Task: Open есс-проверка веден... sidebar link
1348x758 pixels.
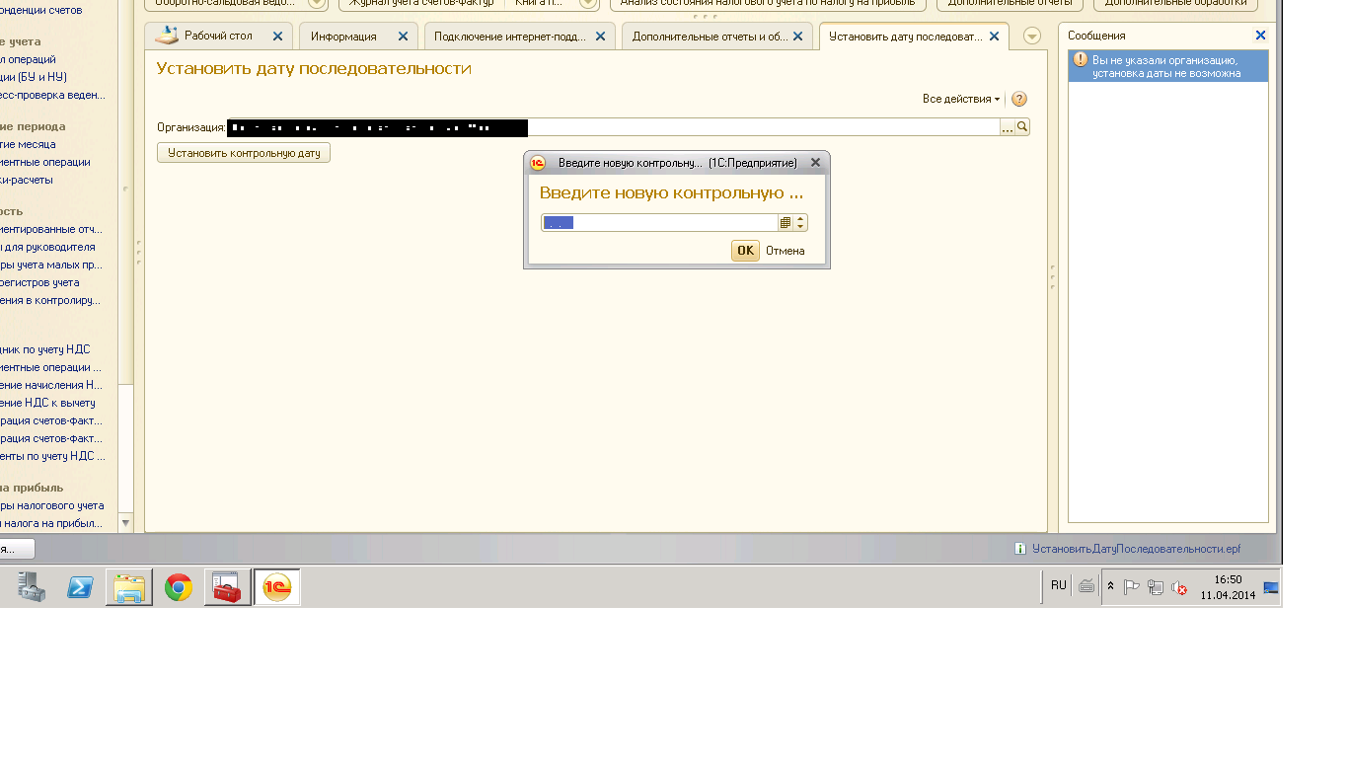Action: pos(52,95)
